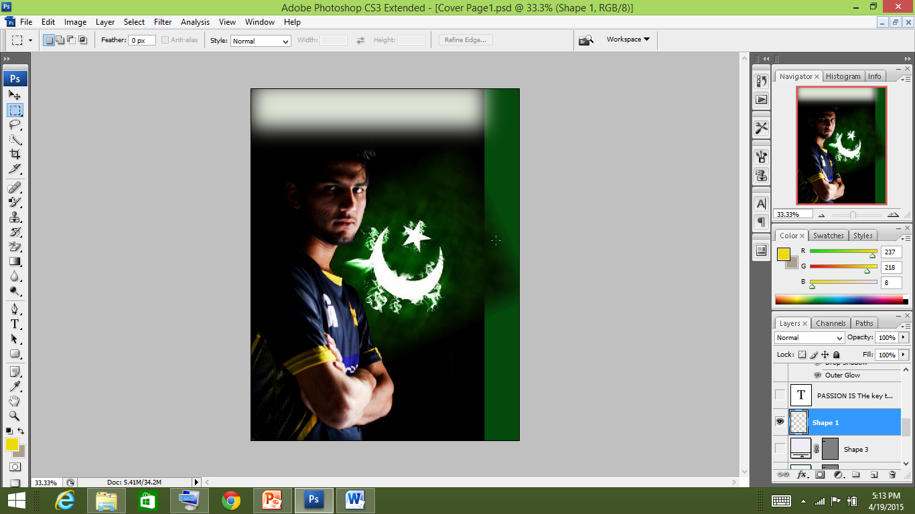This screenshot has width=915, height=514.
Task: Open the Style dropdown in options bar
Action: pyautogui.click(x=261, y=41)
